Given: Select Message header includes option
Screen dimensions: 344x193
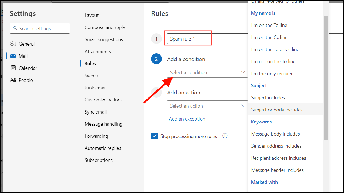Looking at the screenshot, I should tap(277, 170).
